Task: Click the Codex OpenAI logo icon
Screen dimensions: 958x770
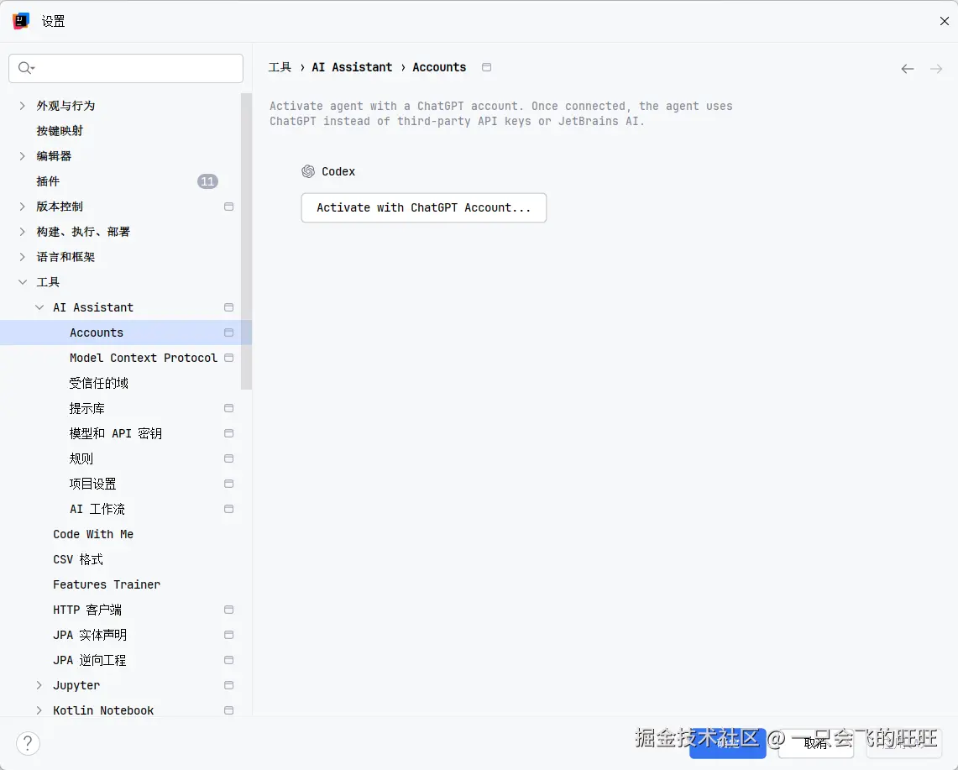Action: pyautogui.click(x=308, y=172)
